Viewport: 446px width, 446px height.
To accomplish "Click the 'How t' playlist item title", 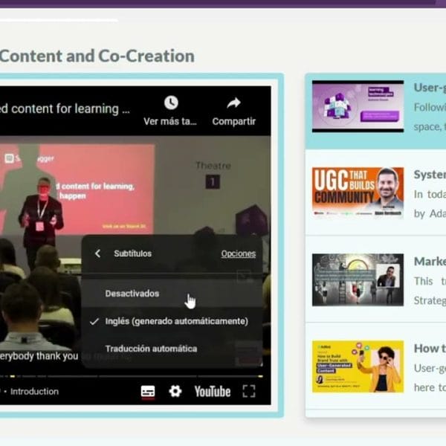I will (x=430, y=349).
